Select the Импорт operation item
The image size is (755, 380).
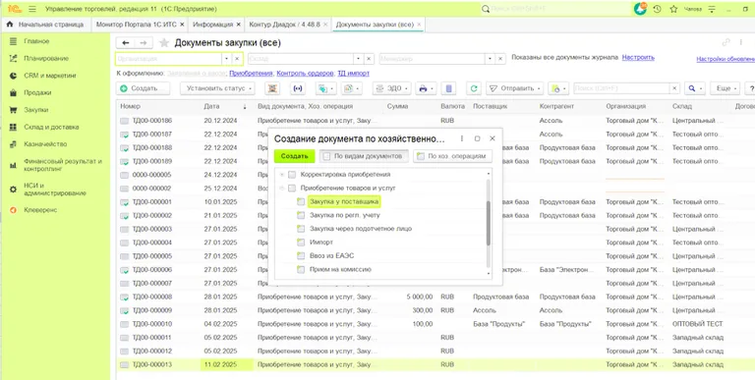coord(321,242)
